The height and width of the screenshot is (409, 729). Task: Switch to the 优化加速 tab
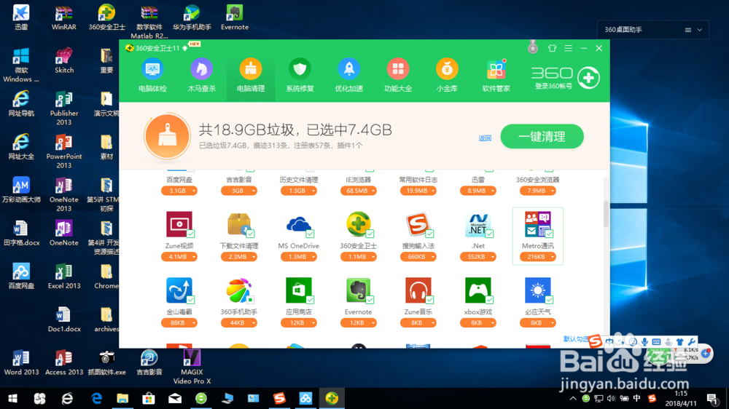[x=348, y=76]
